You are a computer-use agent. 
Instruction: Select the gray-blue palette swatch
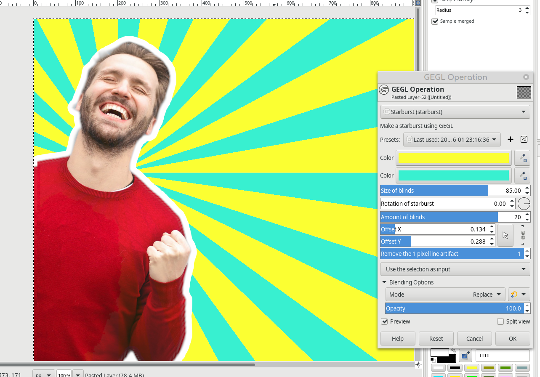coord(522,368)
